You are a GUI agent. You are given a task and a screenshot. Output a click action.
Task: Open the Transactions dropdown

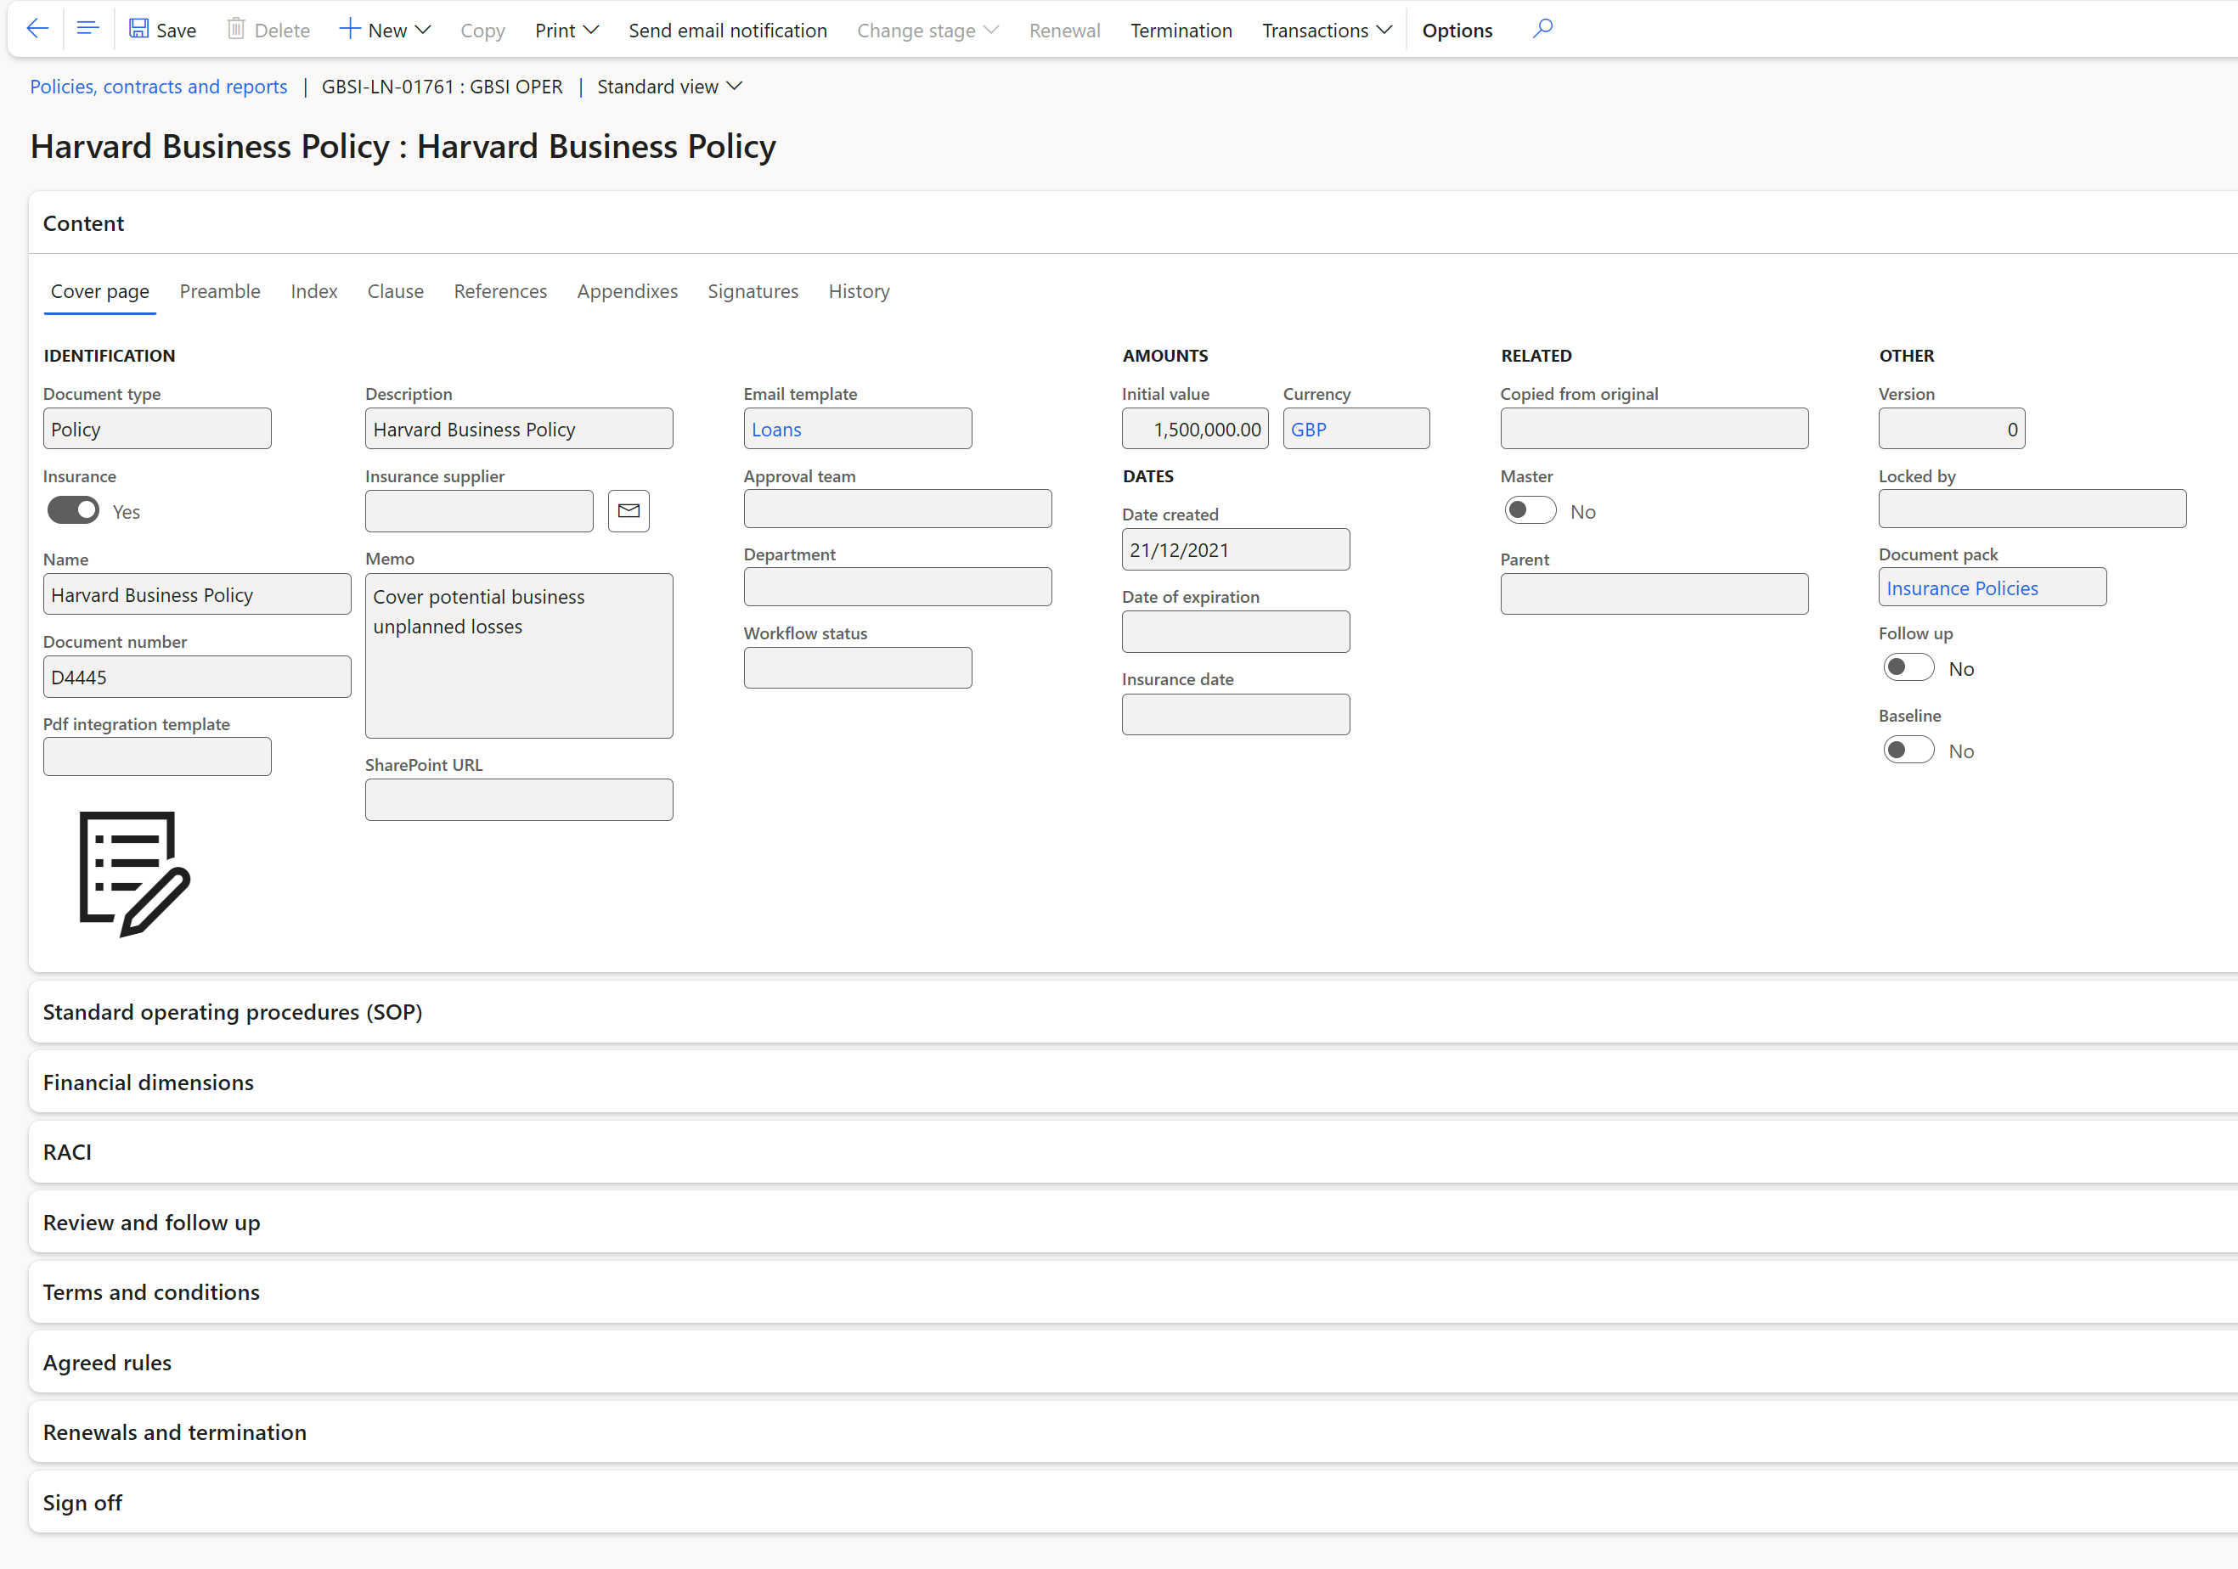click(x=1327, y=31)
